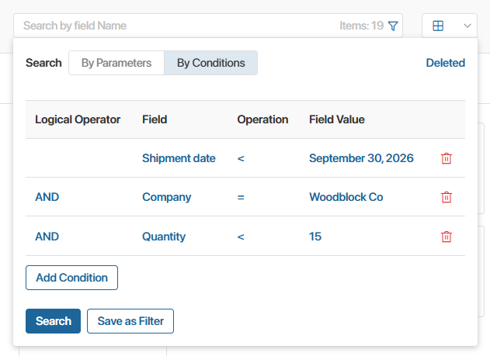This screenshot has width=490, height=356.
Task: Switch to By Parameters search
Action: pyautogui.click(x=116, y=63)
